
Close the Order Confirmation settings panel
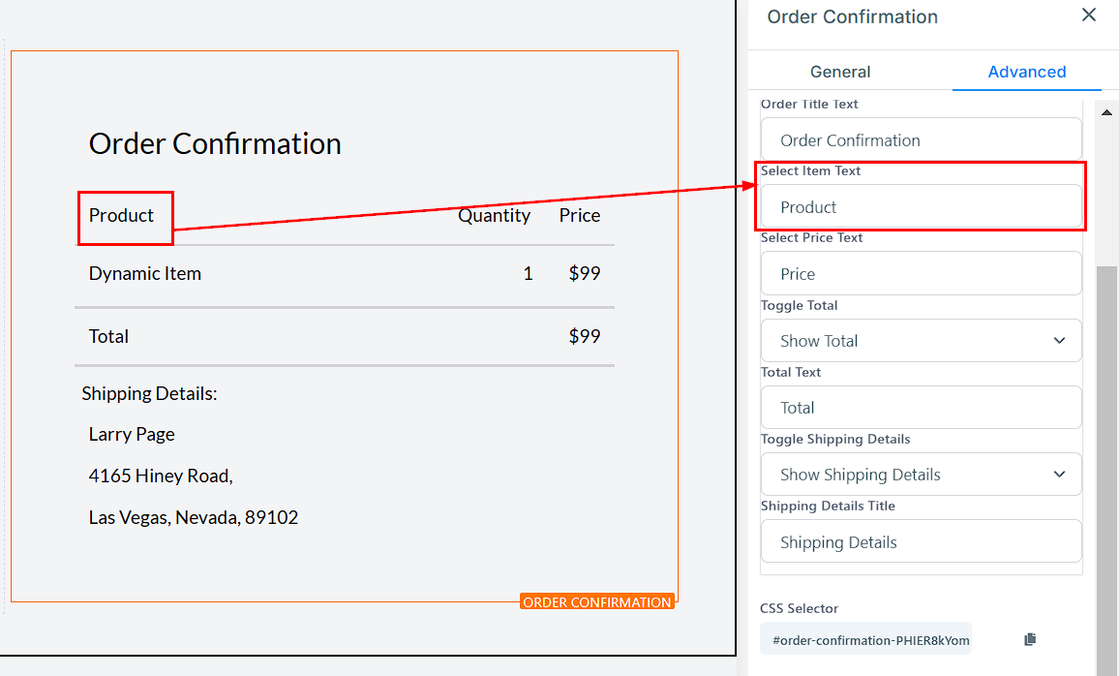pos(1089,15)
